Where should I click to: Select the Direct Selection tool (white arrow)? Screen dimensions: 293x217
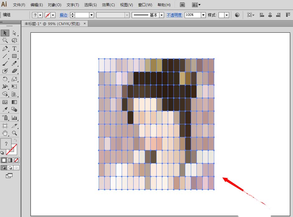[14, 33]
